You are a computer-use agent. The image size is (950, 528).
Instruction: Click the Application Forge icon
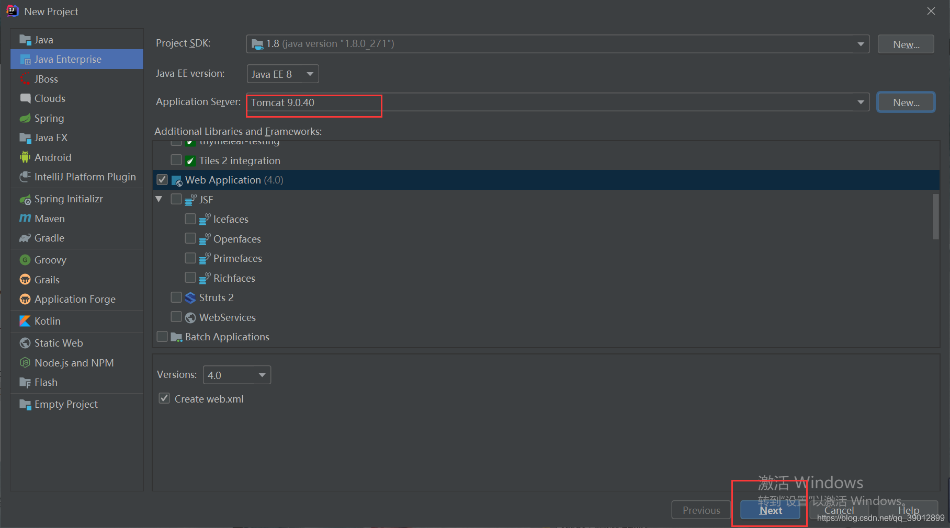pos(25,299)
